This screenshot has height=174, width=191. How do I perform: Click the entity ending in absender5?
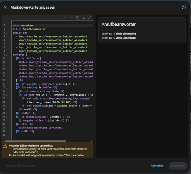point(53,51)
